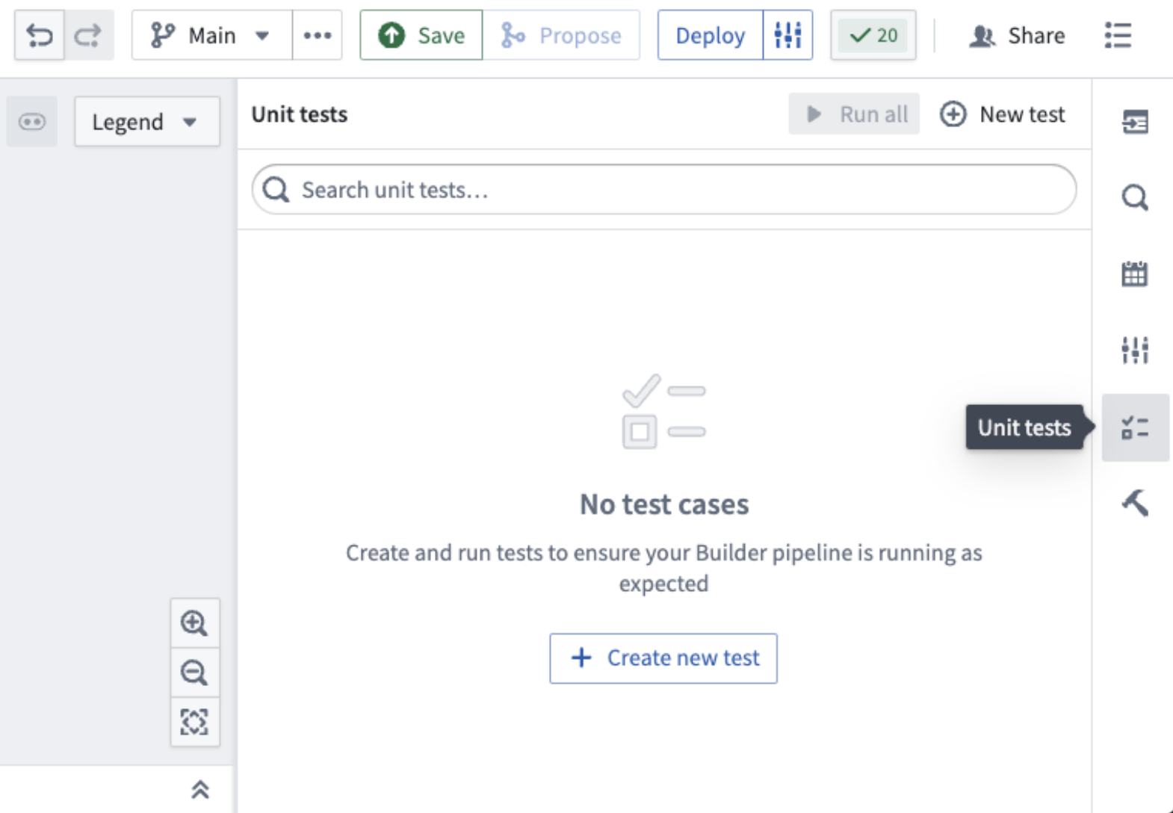Image resolution: width=1173 pixels, height=813 pixels.
Task: Zoom in on the graph canvas
Action: click(195, 622)
